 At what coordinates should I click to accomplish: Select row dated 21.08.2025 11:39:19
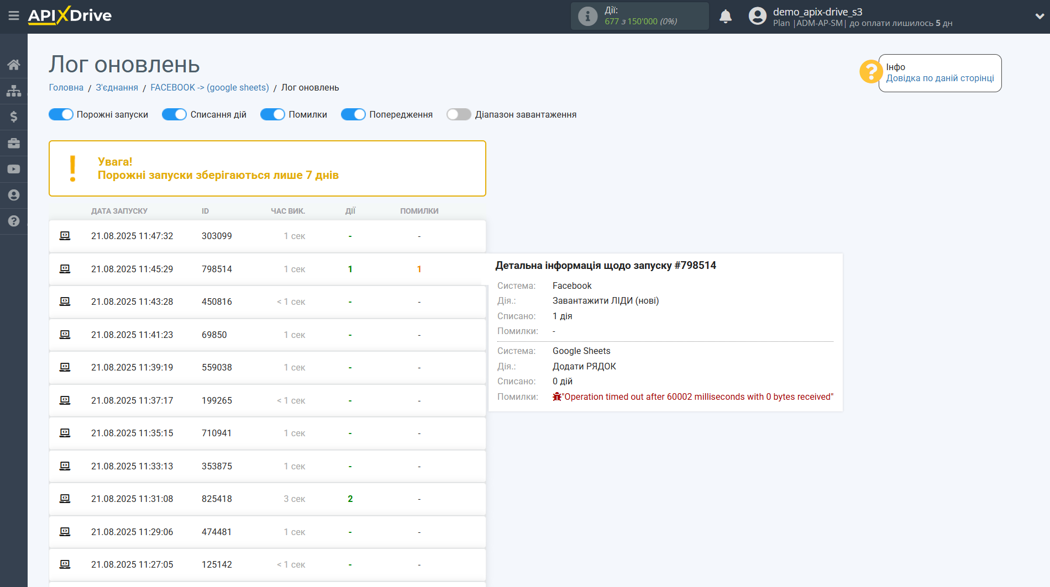pyautogui.click(x=267, y=368)
